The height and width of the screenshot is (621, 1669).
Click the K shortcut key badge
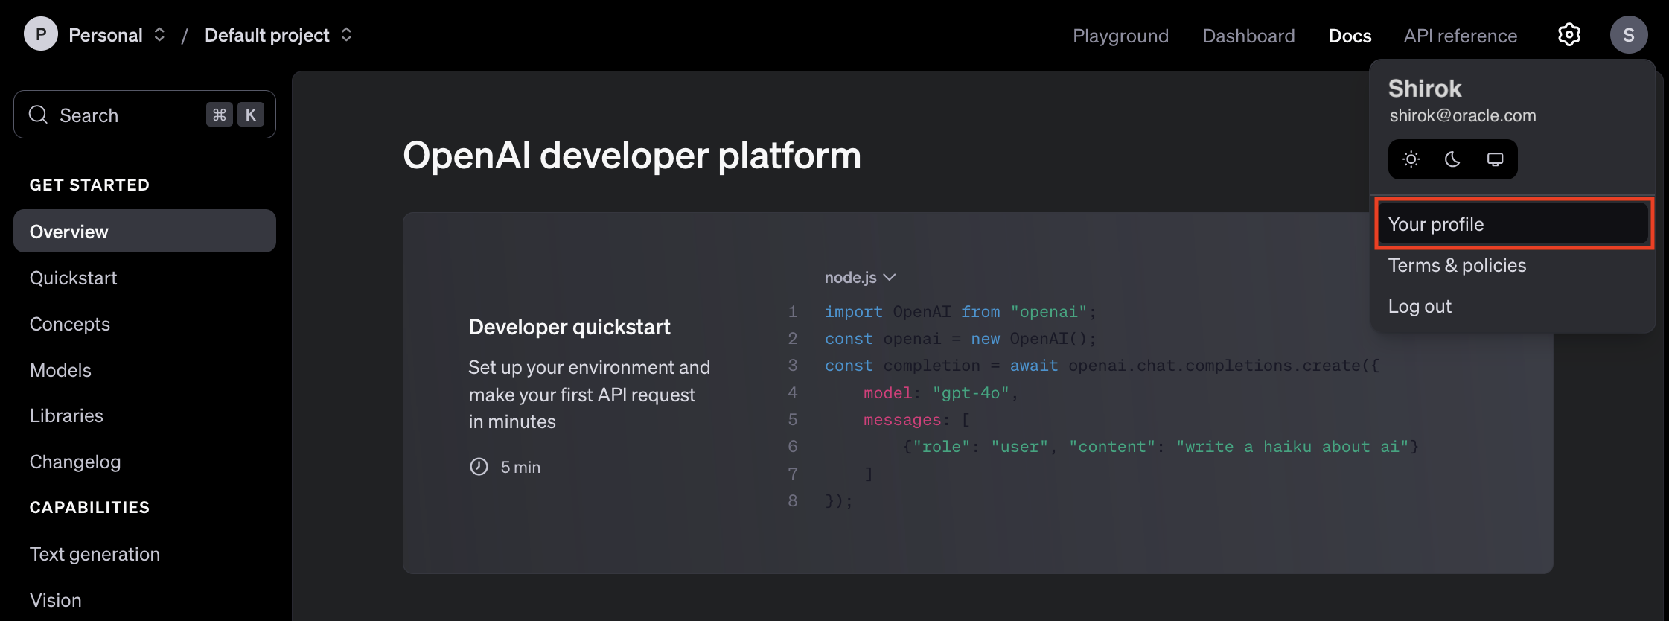(x=251, y=115)
